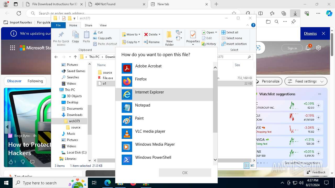
Task: Open Downloads in navigation tree
Action: [72, 115]
